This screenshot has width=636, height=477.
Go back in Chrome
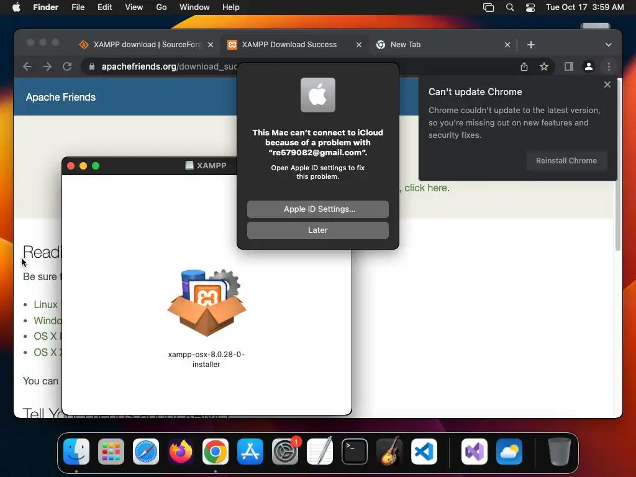click(27, 66)
